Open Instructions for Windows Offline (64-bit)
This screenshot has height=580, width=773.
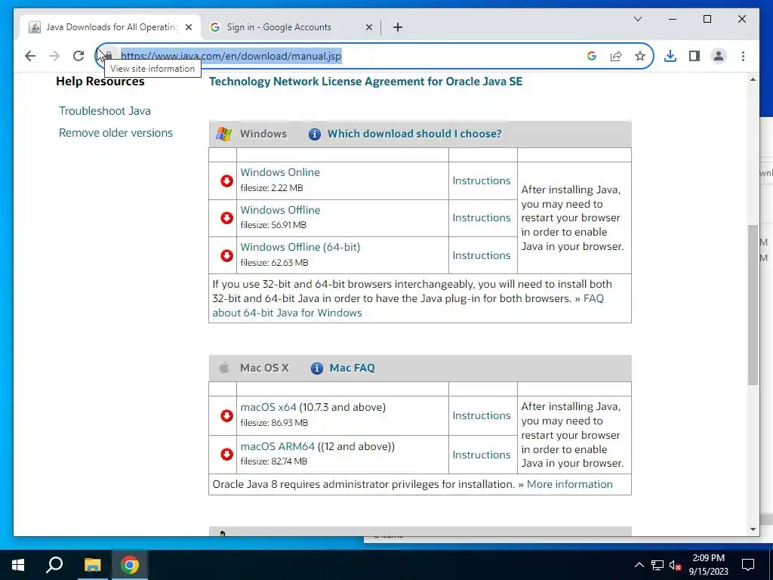tap(481, 255)
